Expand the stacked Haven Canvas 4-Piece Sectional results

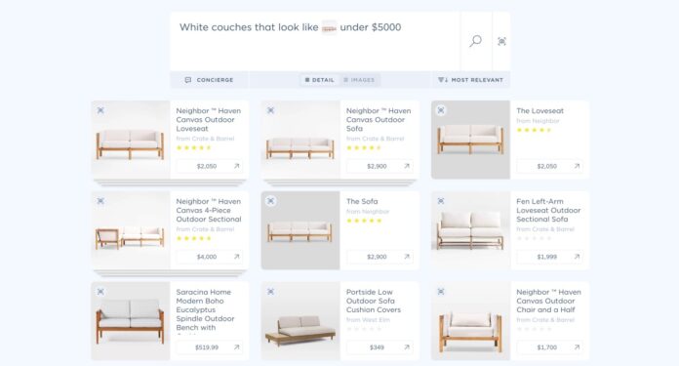click(170, 273)
